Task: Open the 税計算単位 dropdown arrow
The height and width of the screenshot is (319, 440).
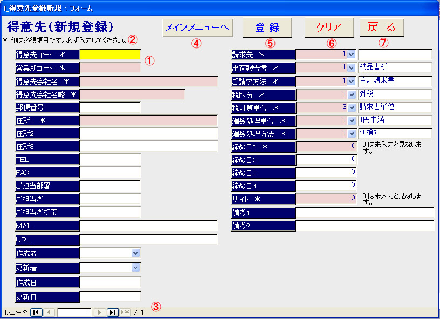Action: pyautogui.click(x=351, y=107)
